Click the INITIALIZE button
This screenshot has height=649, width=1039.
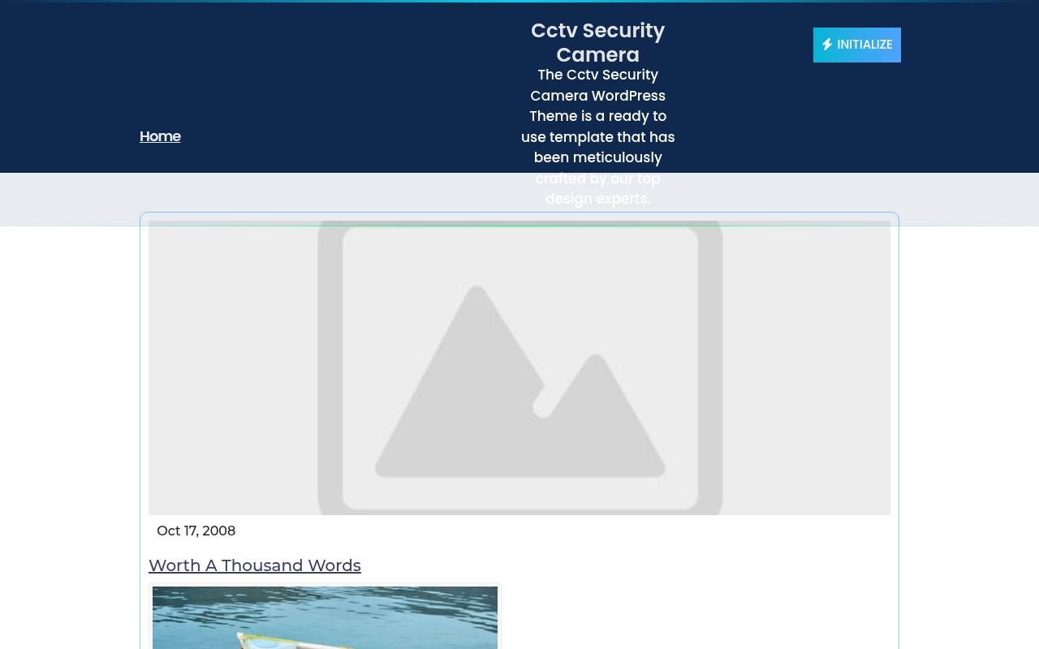(857, 45)
